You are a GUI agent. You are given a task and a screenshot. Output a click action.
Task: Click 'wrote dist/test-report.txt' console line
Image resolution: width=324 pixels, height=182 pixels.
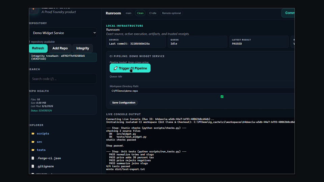pyautogui.click(x=126, y=169)
